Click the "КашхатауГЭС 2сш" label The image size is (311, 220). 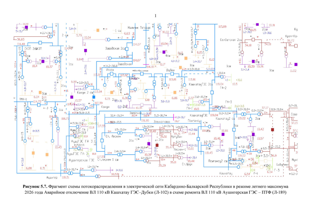click(x=201, y=84)
